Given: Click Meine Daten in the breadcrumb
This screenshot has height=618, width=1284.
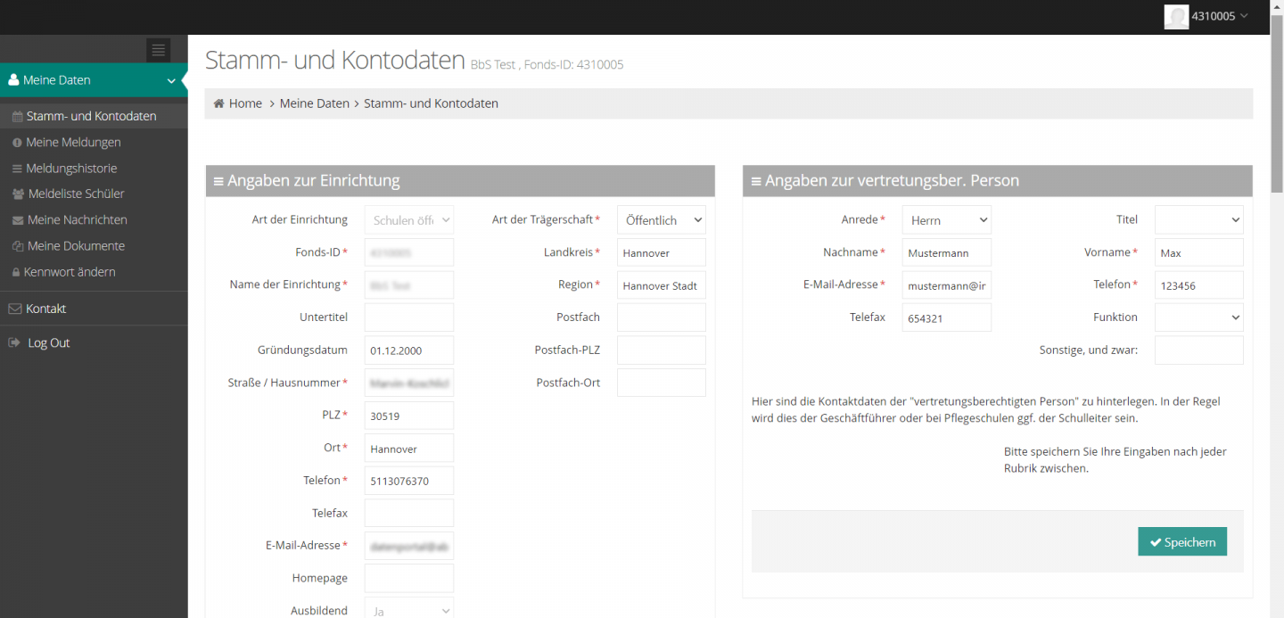Looking at the screenshot, I should coord(315,103).
